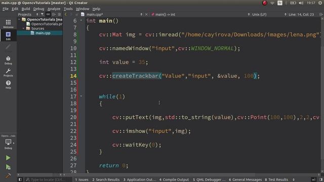Show the Search Results pane
324x182 pixels.
(106, 179)
